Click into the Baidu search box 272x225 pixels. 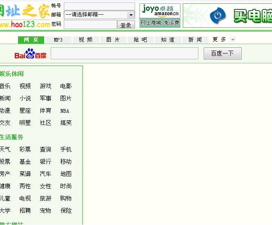[x=124, y=53]
